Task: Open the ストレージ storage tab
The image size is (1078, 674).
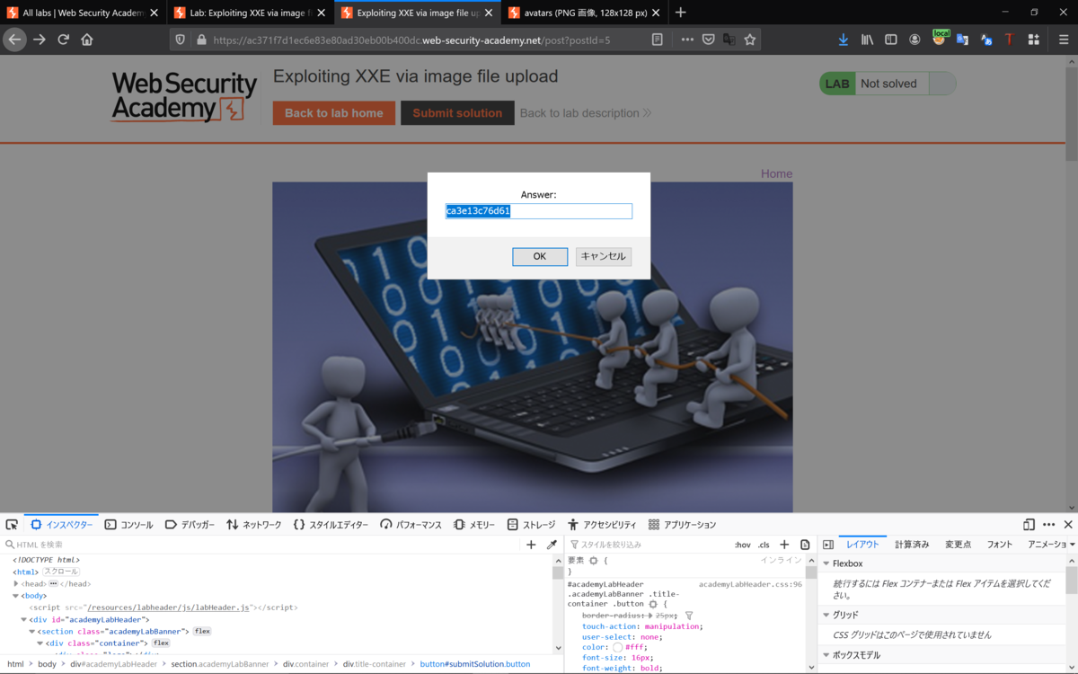Action: point(531,525)
